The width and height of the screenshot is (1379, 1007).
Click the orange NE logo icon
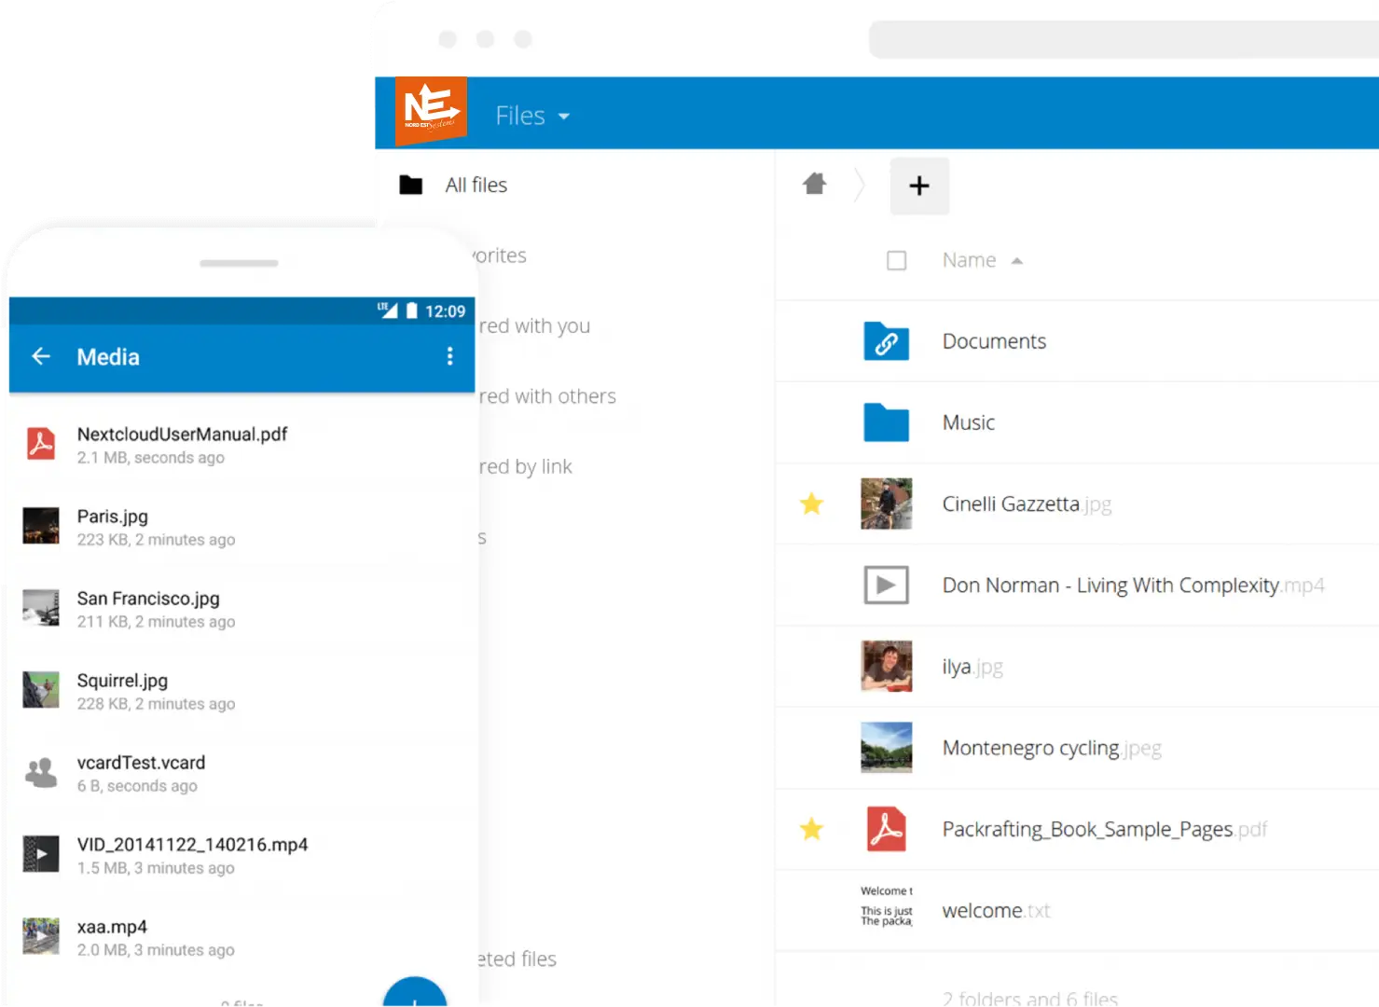(430, 111)
